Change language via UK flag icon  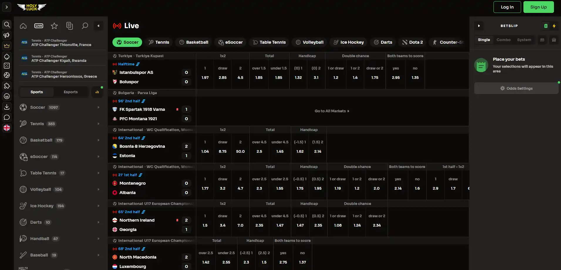(7, 128)
